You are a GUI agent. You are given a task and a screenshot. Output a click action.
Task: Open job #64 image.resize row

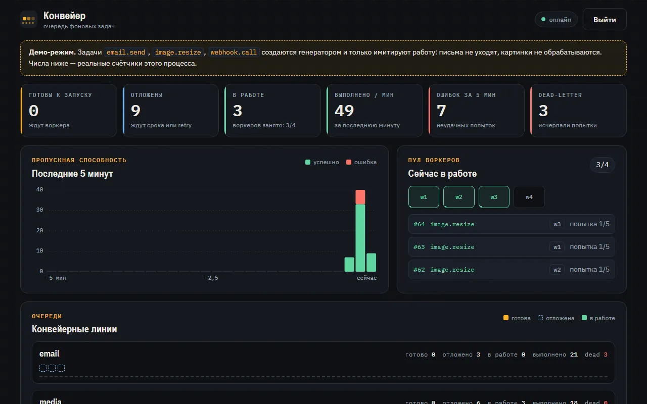tap(512, 224)
